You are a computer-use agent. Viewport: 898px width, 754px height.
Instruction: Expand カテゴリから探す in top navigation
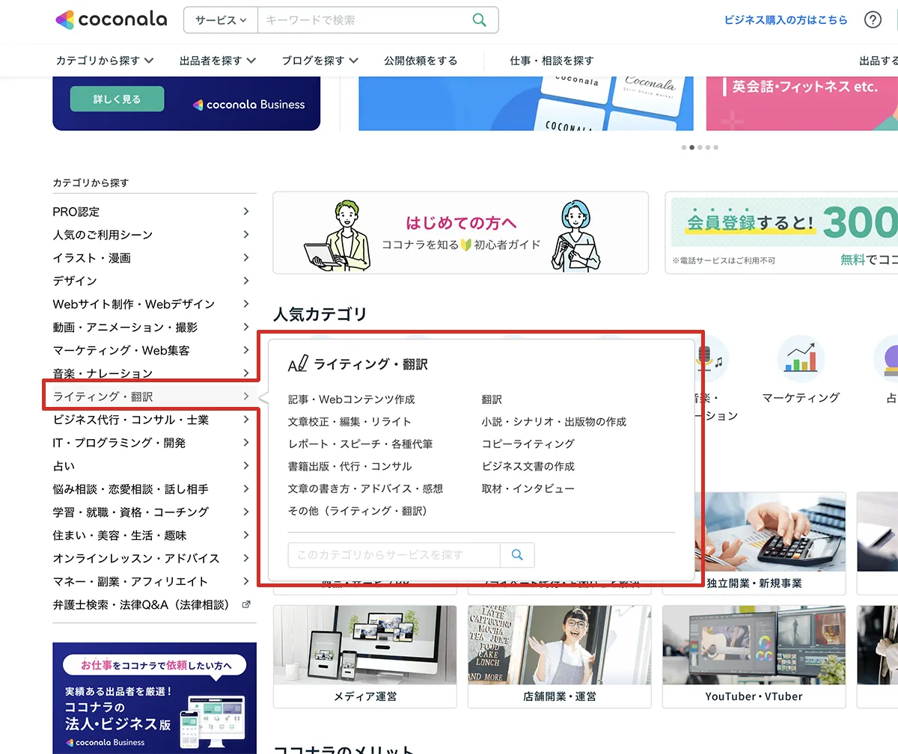[x=104, y=61]
